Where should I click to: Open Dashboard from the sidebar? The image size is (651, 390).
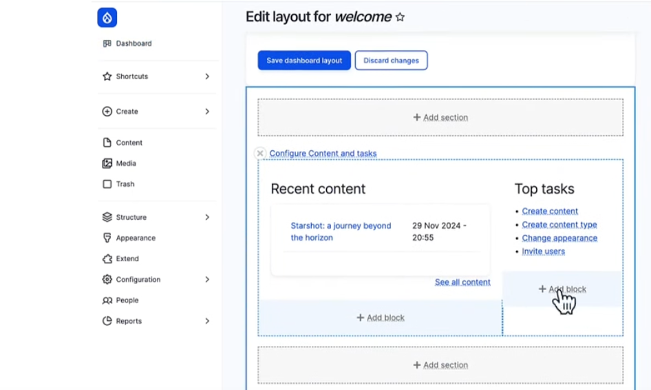point(134,43)
